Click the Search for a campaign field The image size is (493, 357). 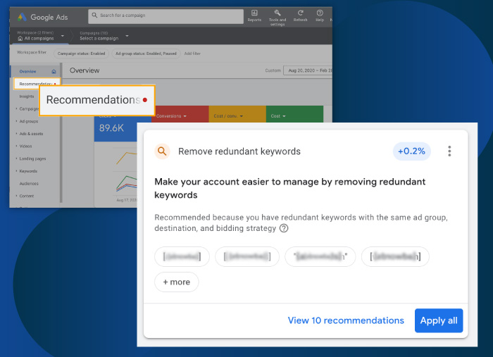click(x=166, y=15)
